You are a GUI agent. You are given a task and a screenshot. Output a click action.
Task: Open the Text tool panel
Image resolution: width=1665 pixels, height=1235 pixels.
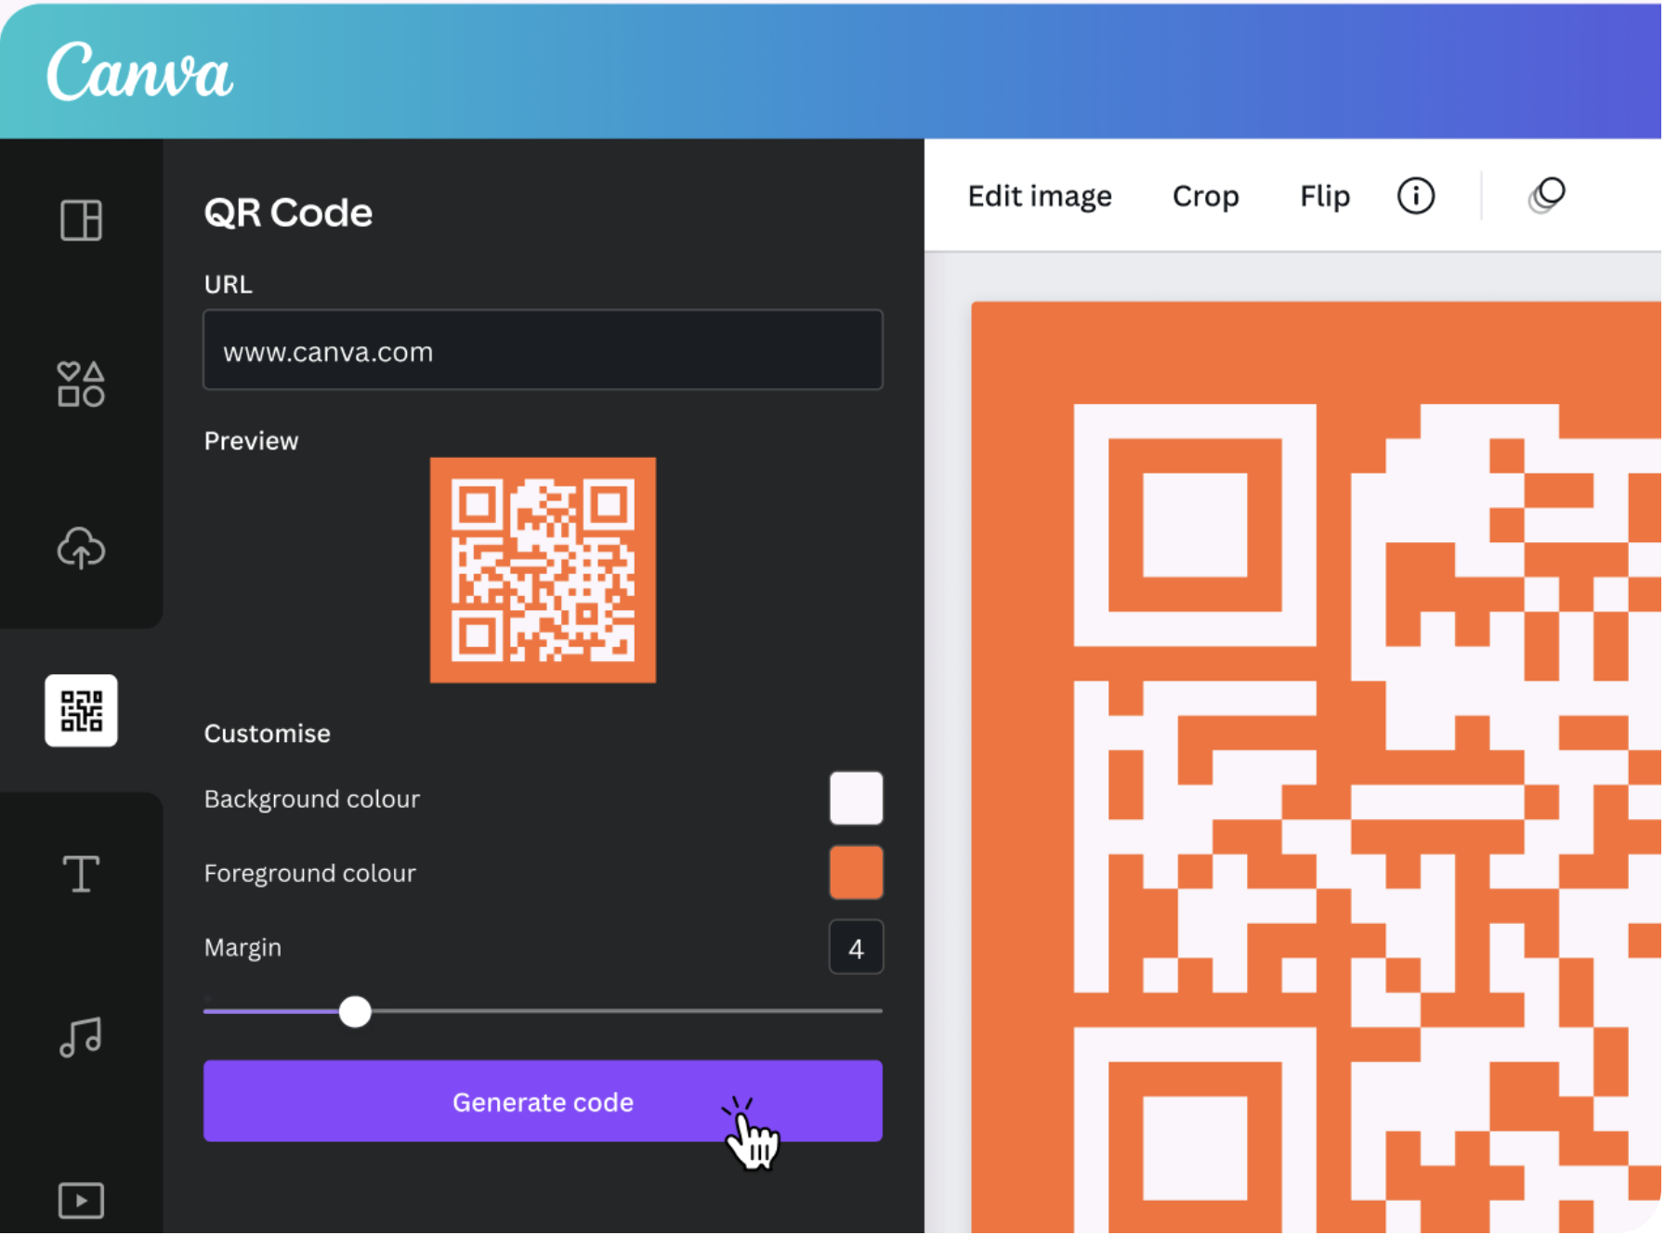(81, 873)
